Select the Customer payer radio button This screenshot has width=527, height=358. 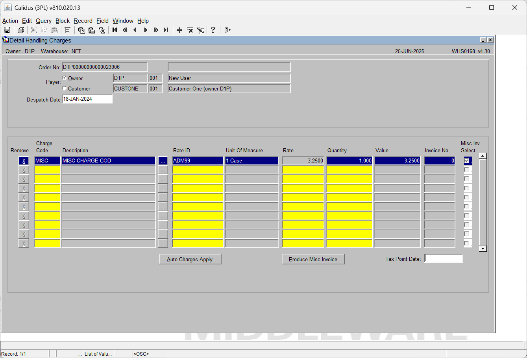[x=65, y=89]
